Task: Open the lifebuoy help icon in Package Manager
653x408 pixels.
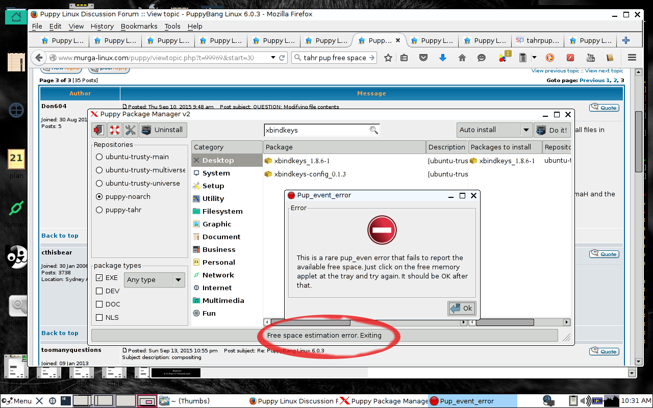Action: (x=115, y=130)
